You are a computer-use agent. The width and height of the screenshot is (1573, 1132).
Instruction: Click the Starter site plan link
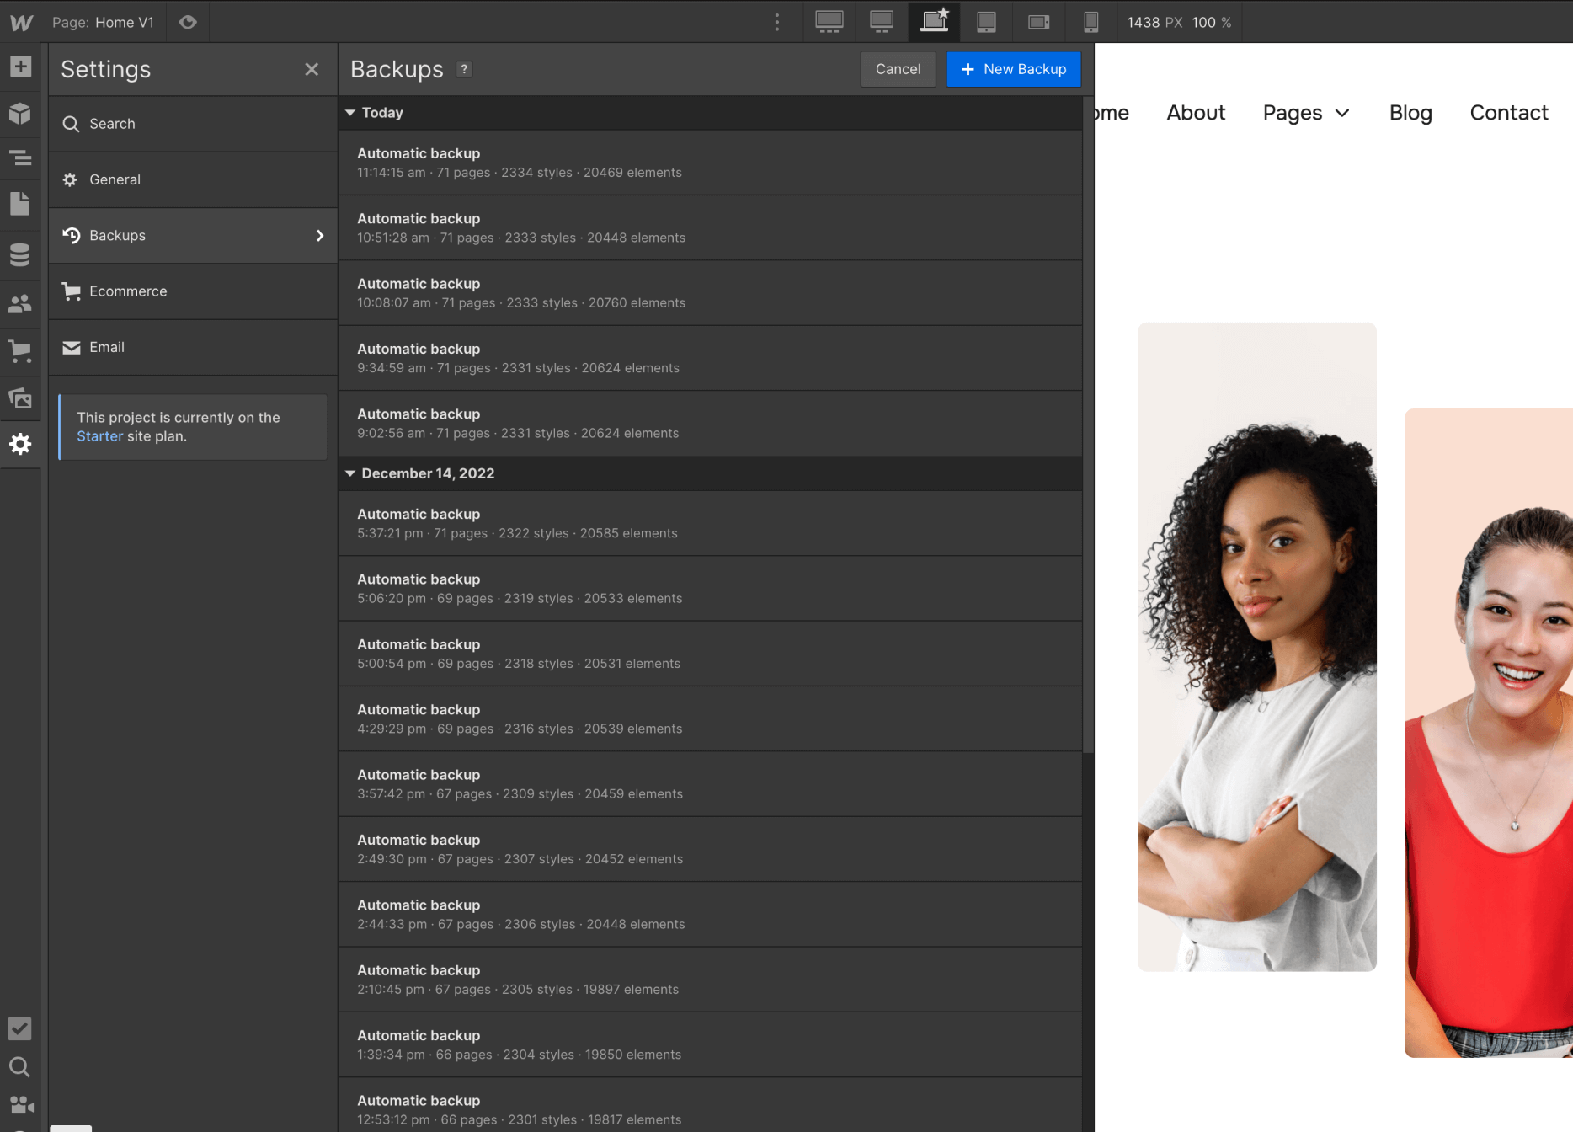pyautogui.click(x=99, y=436)
